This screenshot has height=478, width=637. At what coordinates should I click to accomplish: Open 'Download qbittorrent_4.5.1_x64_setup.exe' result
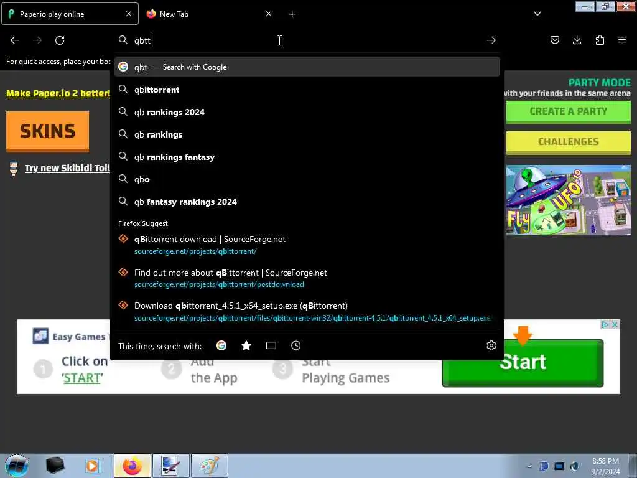tap(307, 311)
